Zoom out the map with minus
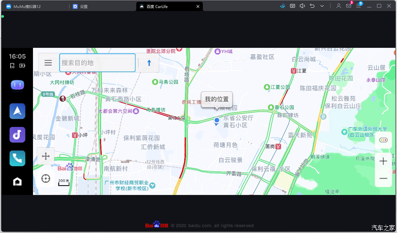Screen dimensions: 397x233 [x=383, y=178]
